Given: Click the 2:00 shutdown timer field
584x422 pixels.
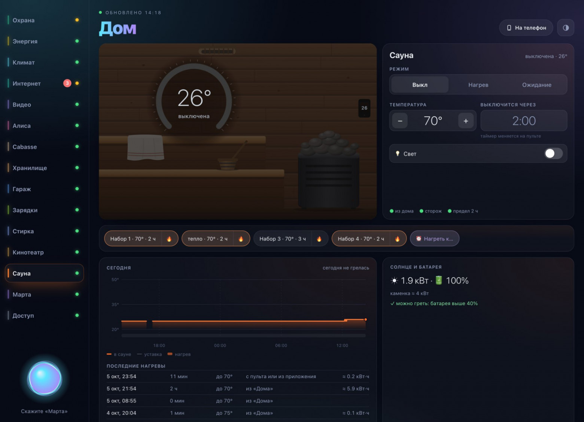Looking at the screenshot, I should coord(524,121).
